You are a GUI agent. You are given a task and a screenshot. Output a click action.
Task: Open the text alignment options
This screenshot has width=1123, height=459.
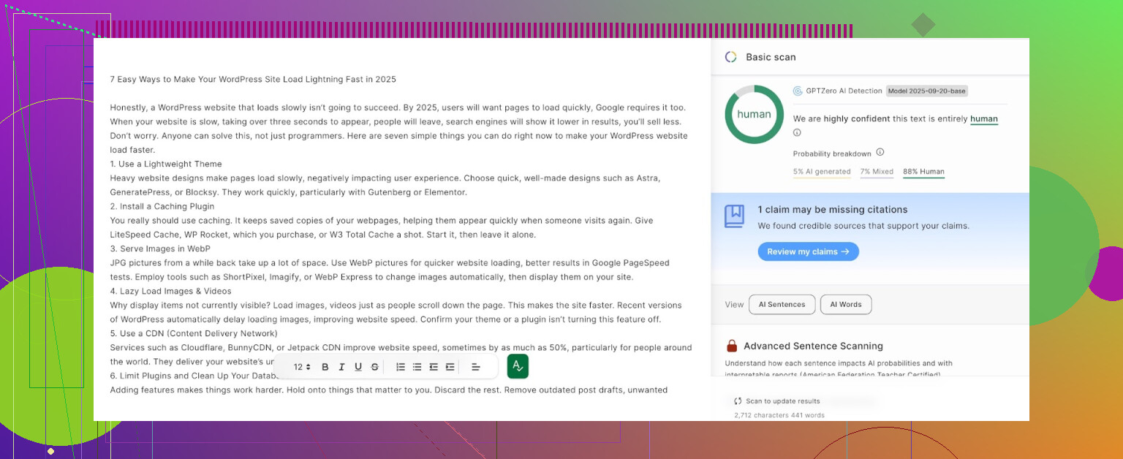pyautogui.click(x=475, y=367)
